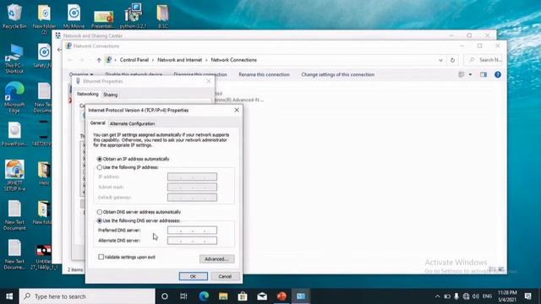Go up one level with up arrow
The height and width of the screenshot is (304, 541).
pyautogui.click(x=99, y=60)
